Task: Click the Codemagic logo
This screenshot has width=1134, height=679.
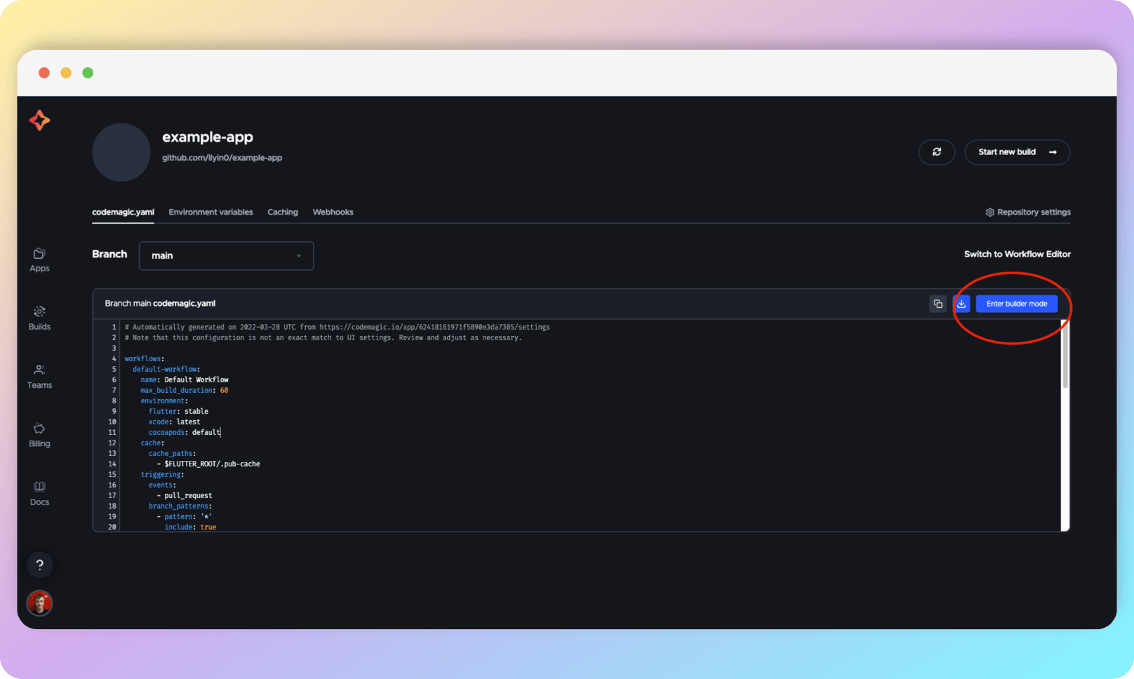Action: pos(39,120)
